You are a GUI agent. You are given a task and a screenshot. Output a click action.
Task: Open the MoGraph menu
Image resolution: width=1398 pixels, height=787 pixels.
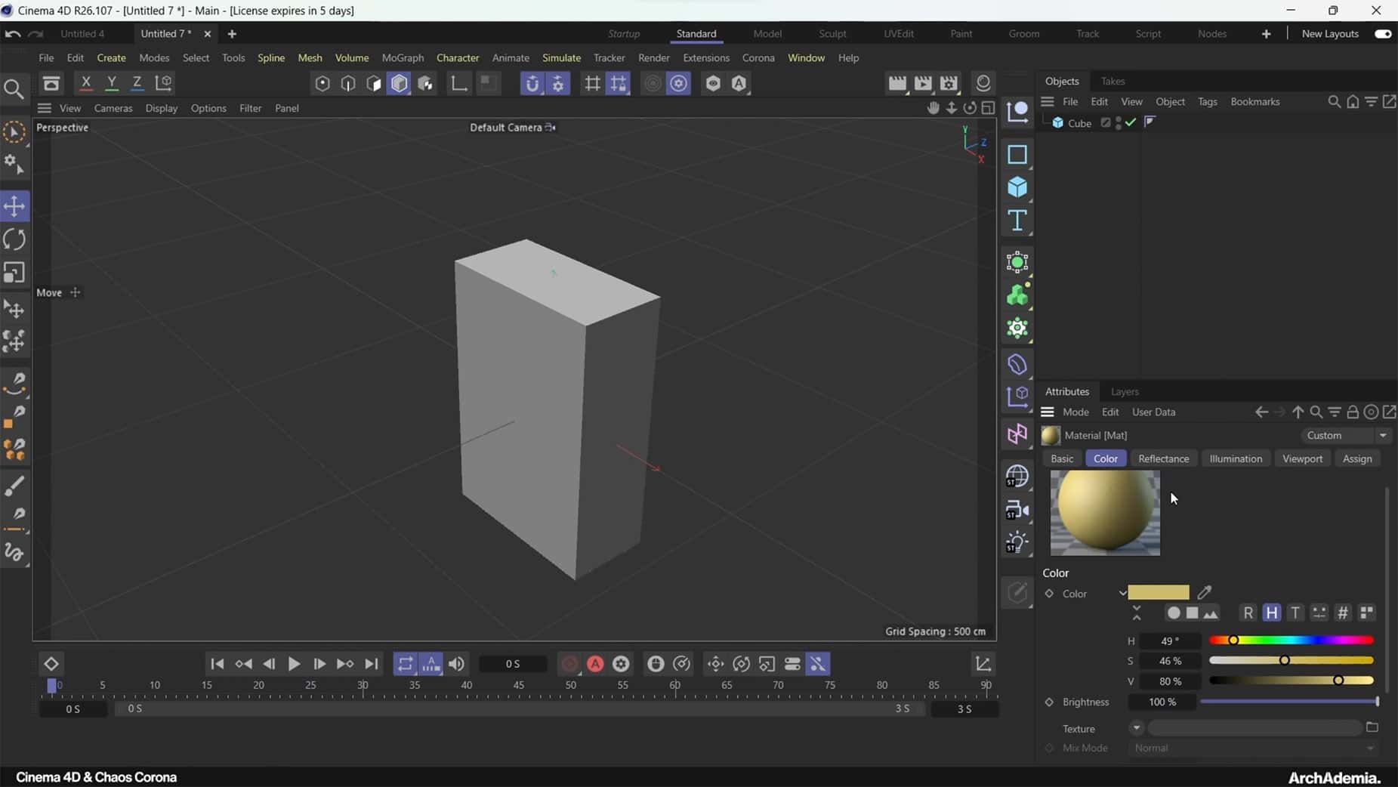(x=403, y=57)
